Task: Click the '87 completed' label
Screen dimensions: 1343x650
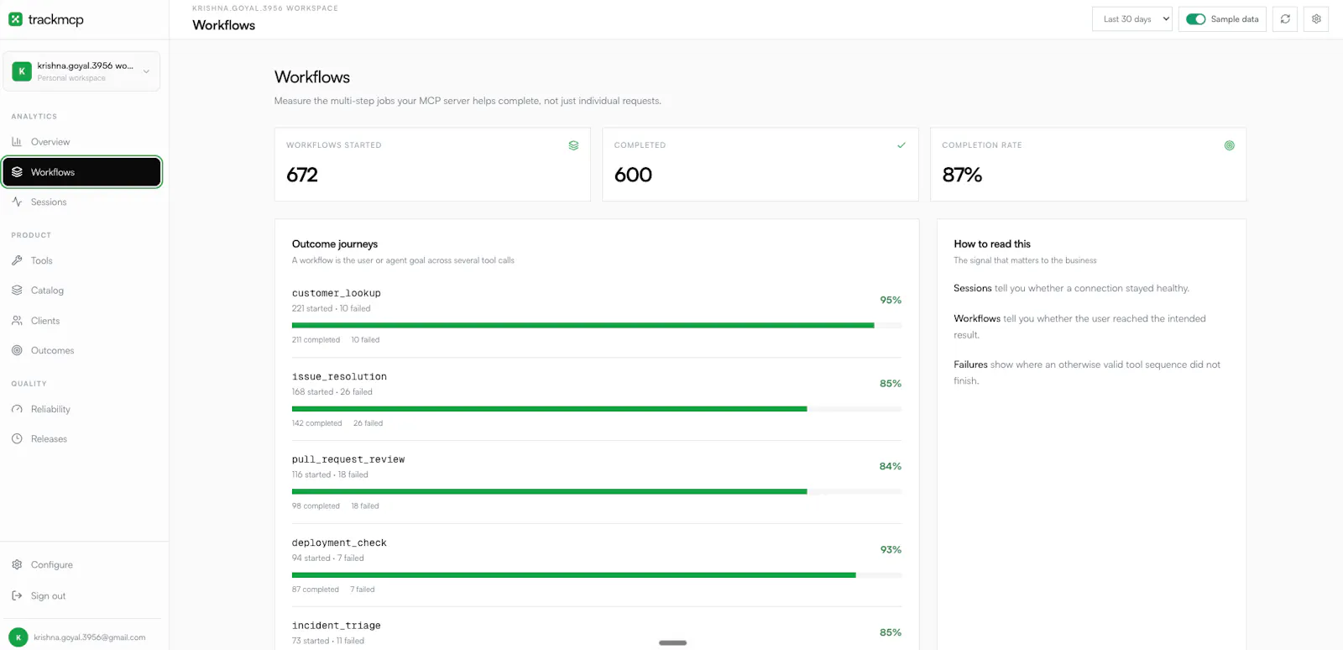Action: (x=316, y=590)
